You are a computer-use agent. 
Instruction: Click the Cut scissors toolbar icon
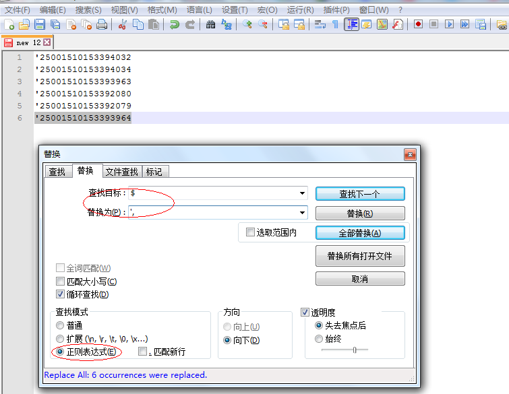coord(123,25)
